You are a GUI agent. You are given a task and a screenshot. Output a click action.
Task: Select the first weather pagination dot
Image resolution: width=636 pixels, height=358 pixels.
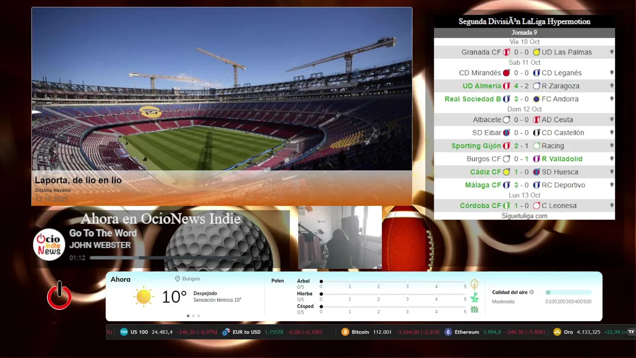click(188, 316)
